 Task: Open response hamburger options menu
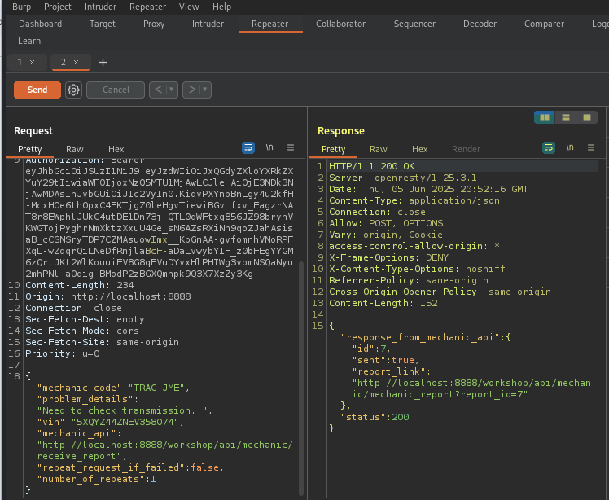(591, 147)
